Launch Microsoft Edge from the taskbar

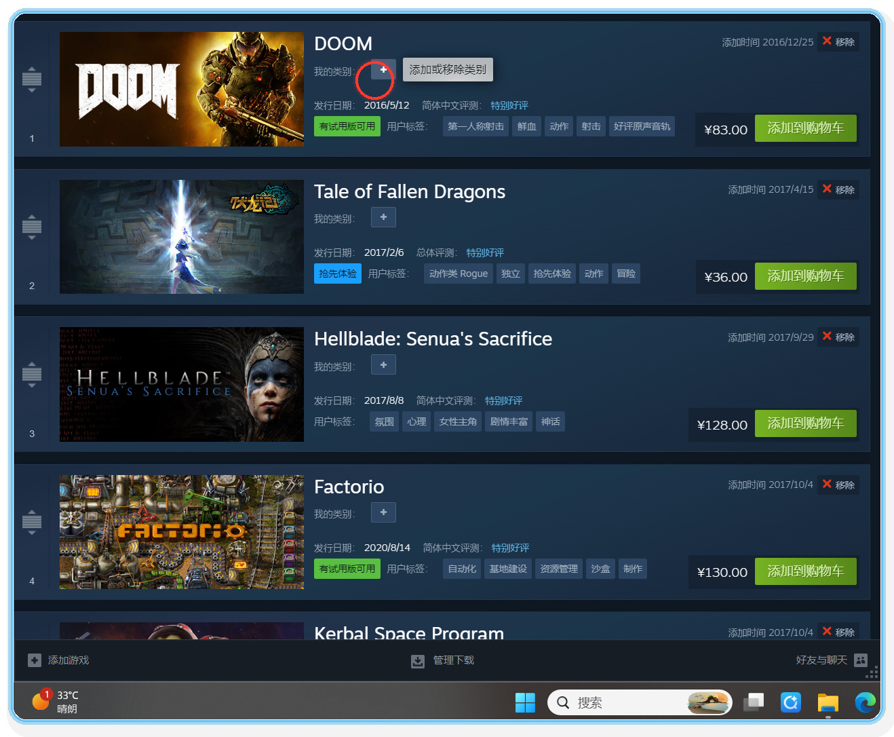[x=865, y=702]
